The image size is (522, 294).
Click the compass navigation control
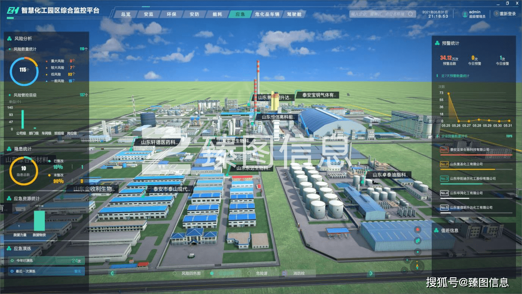pos(417,267)
